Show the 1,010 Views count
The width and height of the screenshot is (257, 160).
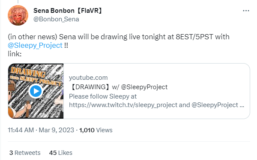click(x=96, y=130)
